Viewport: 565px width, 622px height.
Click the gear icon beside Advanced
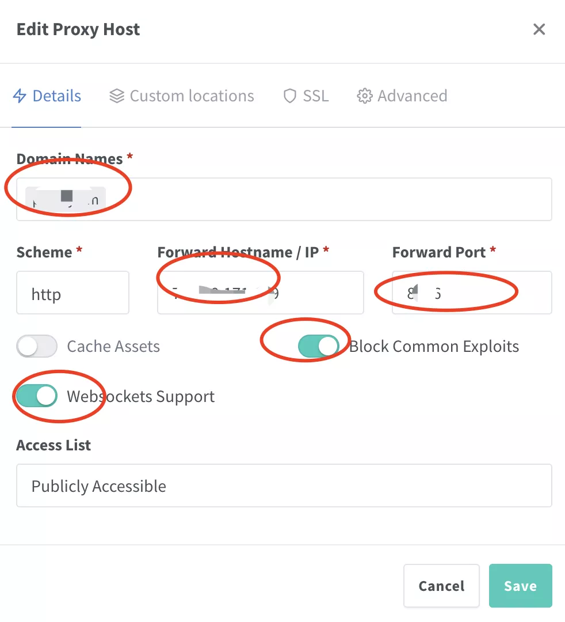pyautogui.click(x=364, y=96)
